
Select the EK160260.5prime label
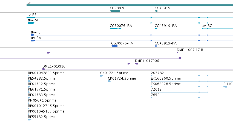click(x=166, y=78)
